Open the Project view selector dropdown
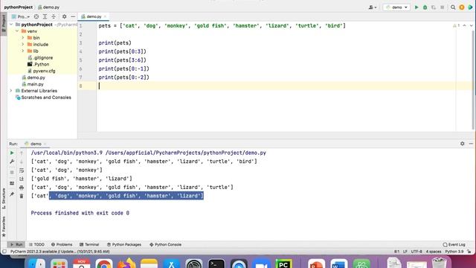Image resolution: width=476 pixels, height=268 pixels. (21, 16)
